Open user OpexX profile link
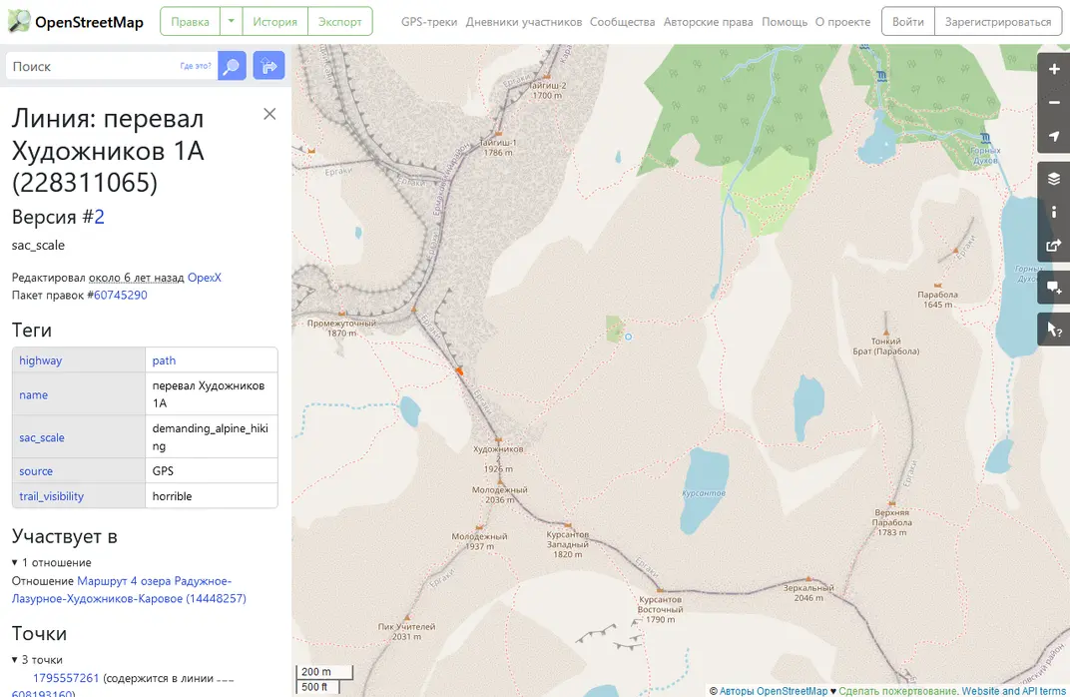The width and height of the screenshot is (1070, 697). coord(204,278)
